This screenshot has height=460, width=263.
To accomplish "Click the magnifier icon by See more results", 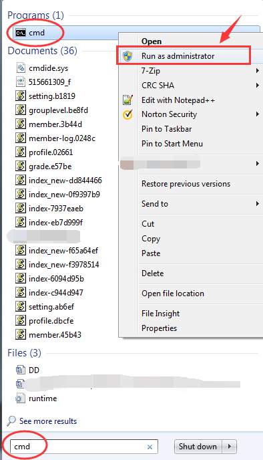I will (11, 421).
